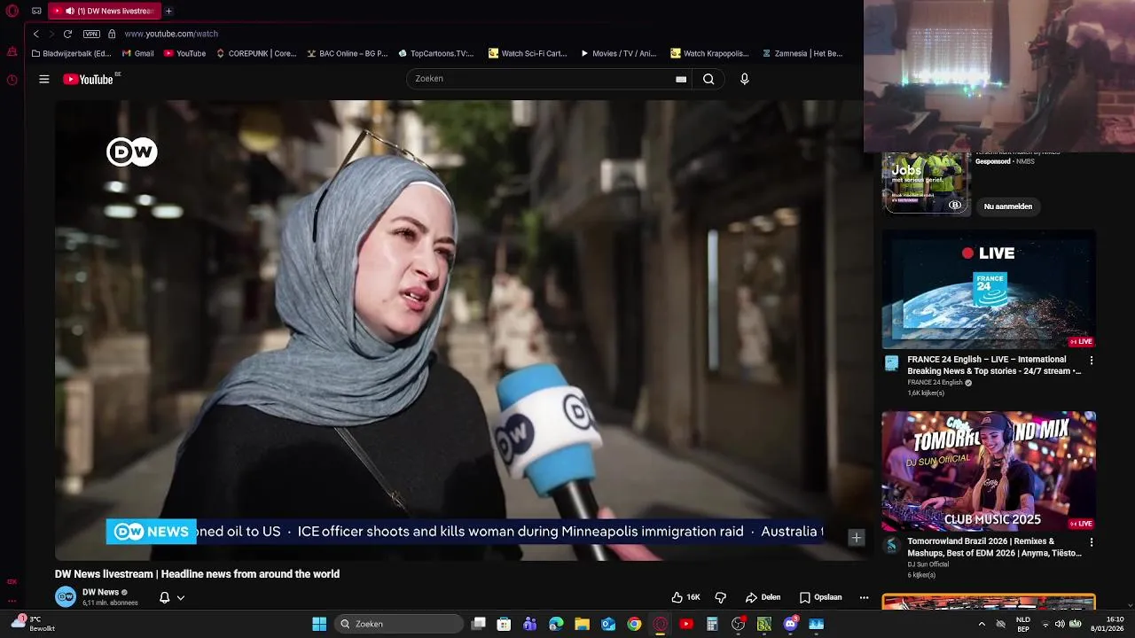The image size is (1135, 638).
Task: Open the Windows Start menu
Action: [319, 624]
